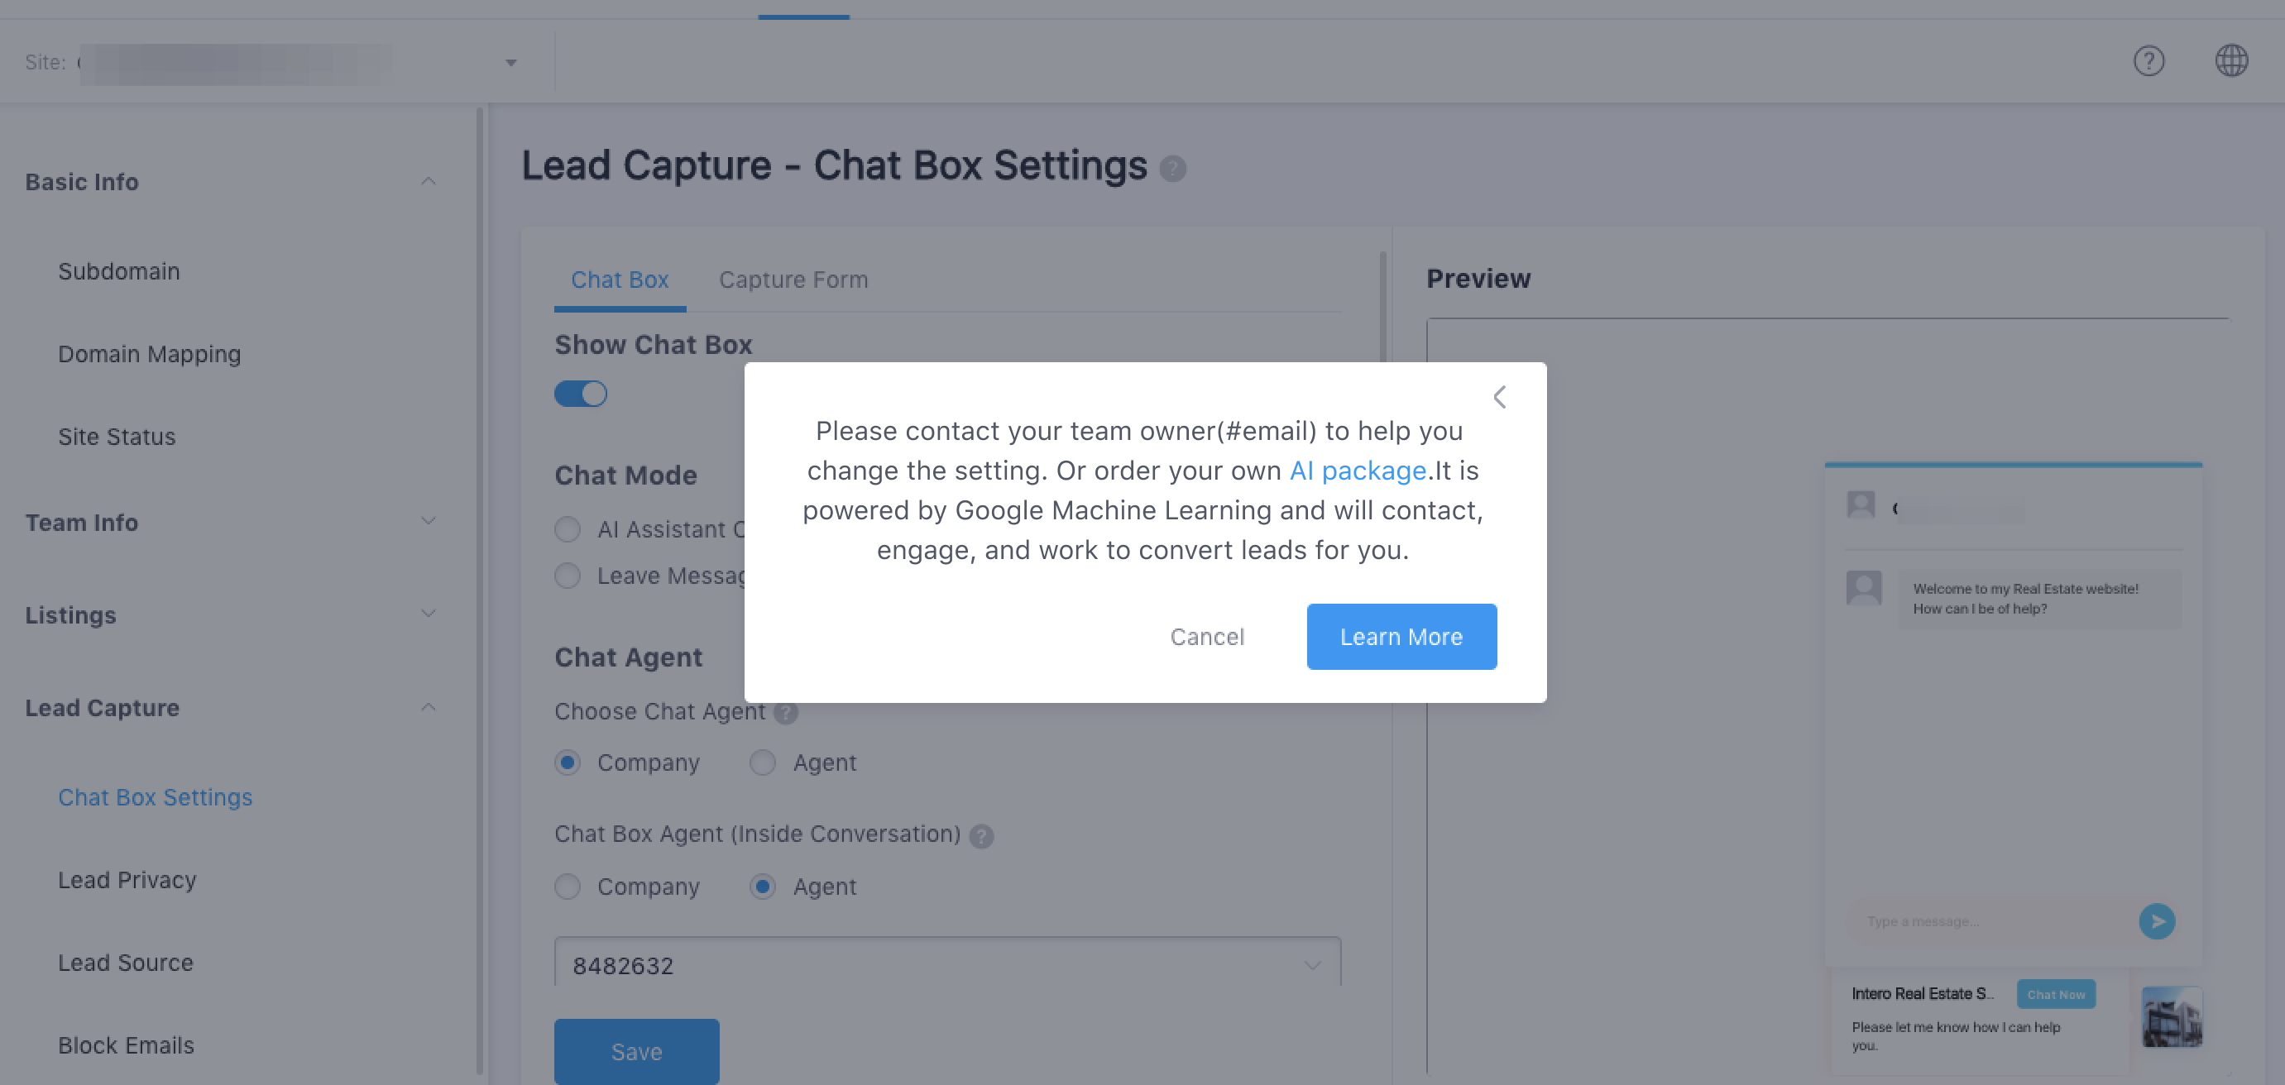Switch to the Capture Form tab
2285x1085 pixels.
[x=793, y=280]
